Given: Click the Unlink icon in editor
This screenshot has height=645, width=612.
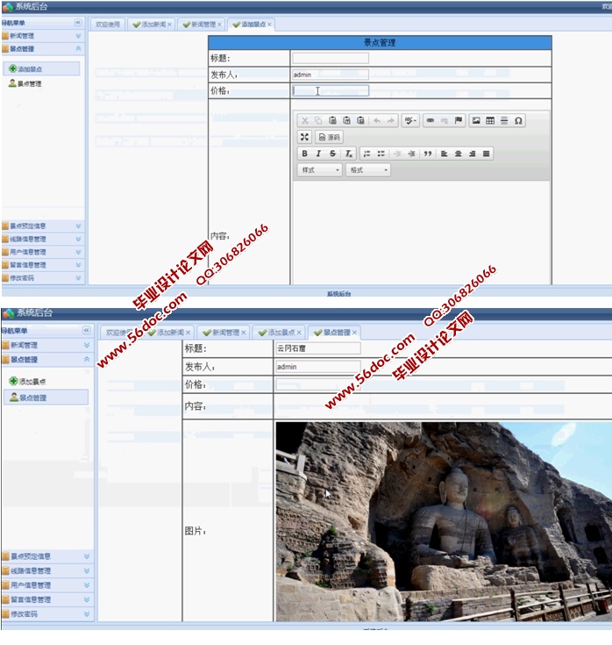Looking at the screenshot, I should click(x=445, y=120).
